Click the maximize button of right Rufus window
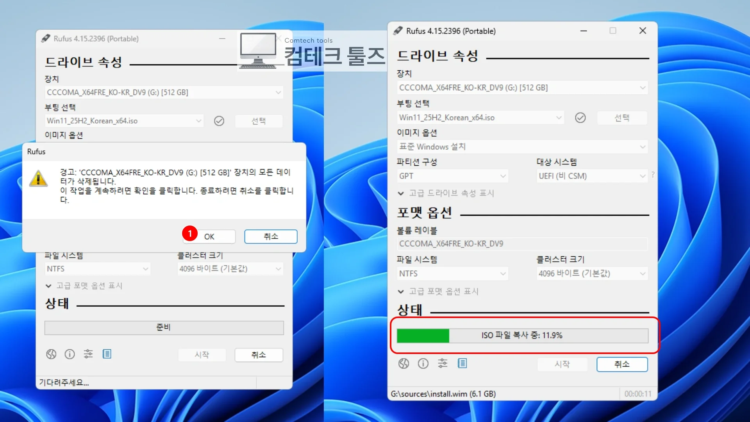This screenshot has width=750, height=422. click(x=613, y=30)
